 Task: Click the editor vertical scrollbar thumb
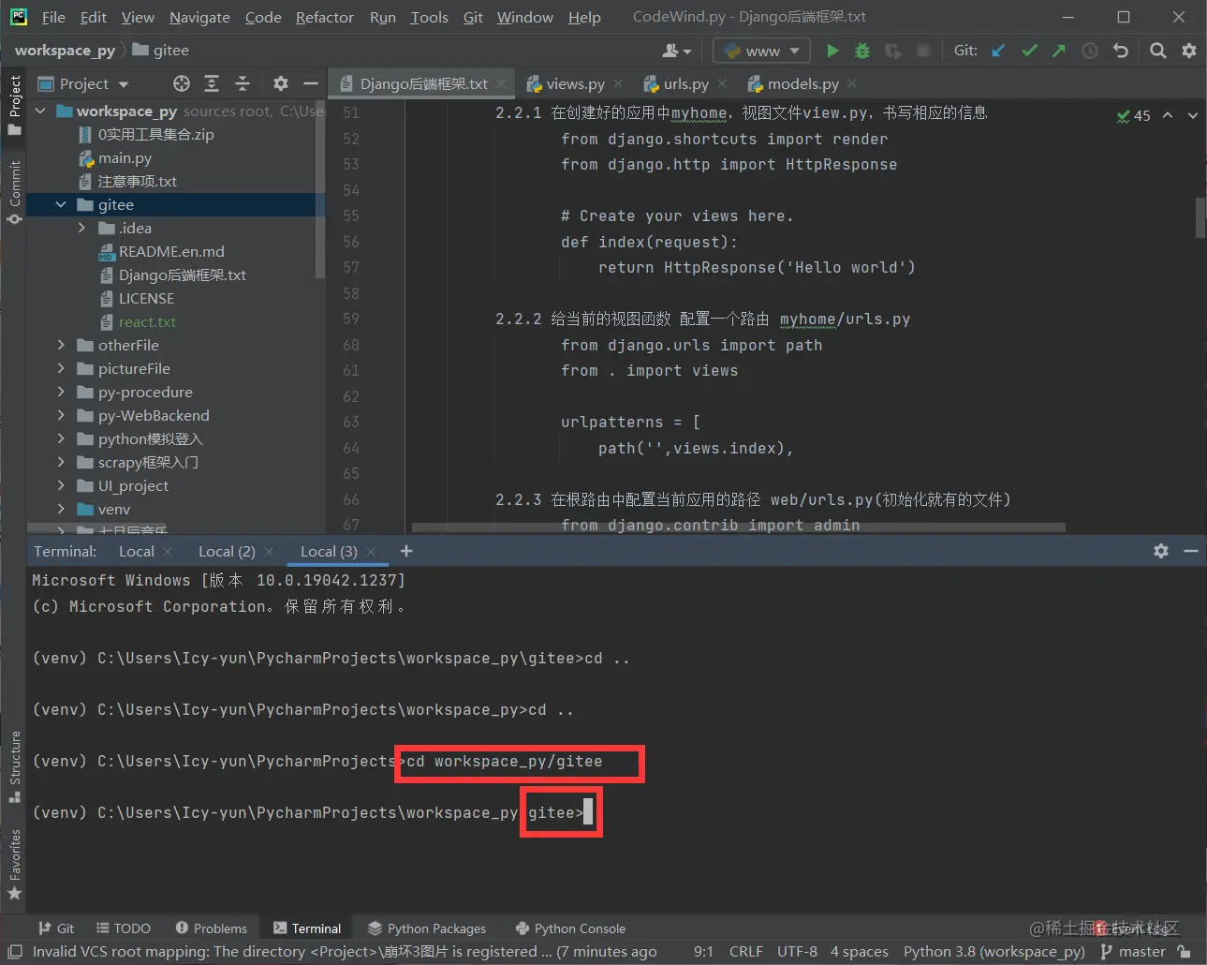pyautogui.click(x=1200, y=217)
